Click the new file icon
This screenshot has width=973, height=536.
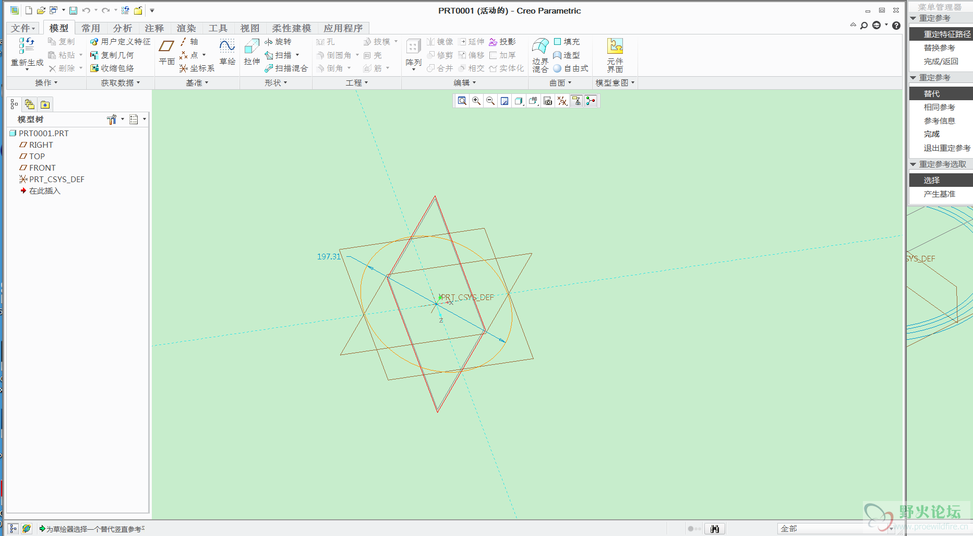(29, 10)
